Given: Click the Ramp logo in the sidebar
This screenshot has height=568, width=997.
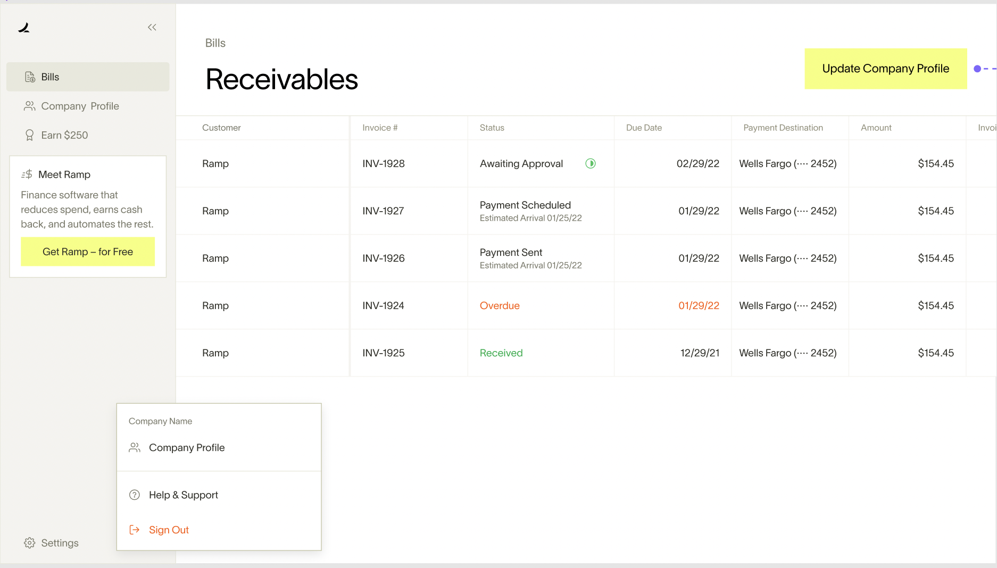Looking at the screenshot, I should pyautogui.click(x=24, y=28).
